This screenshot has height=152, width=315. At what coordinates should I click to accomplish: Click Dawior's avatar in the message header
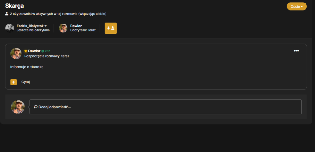(x=16, y=53)
